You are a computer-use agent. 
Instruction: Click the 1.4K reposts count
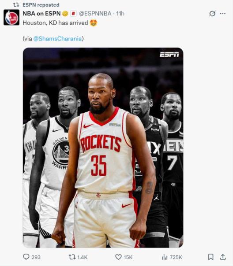pyautogui.click(x=82, y=257)
